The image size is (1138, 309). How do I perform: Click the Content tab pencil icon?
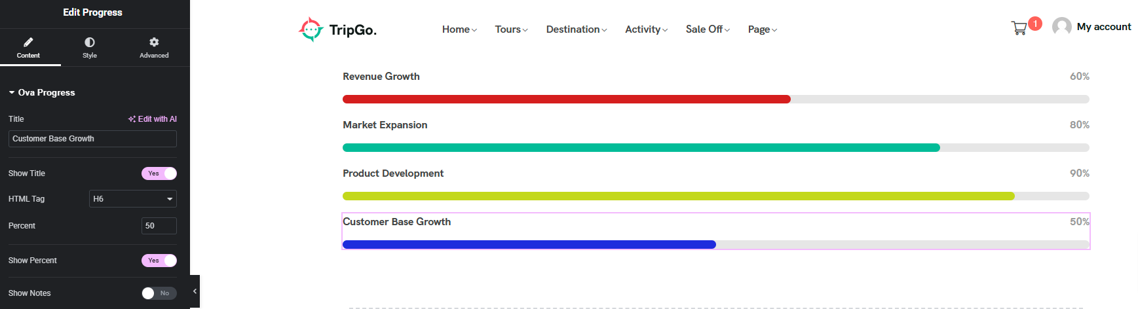click(28, 42)
